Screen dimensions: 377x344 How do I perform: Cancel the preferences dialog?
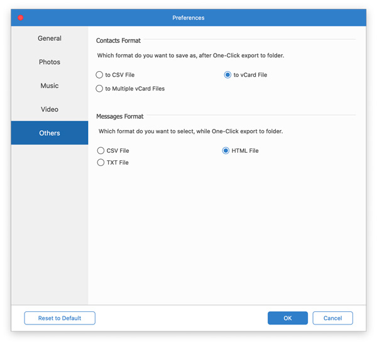(332, 318)
